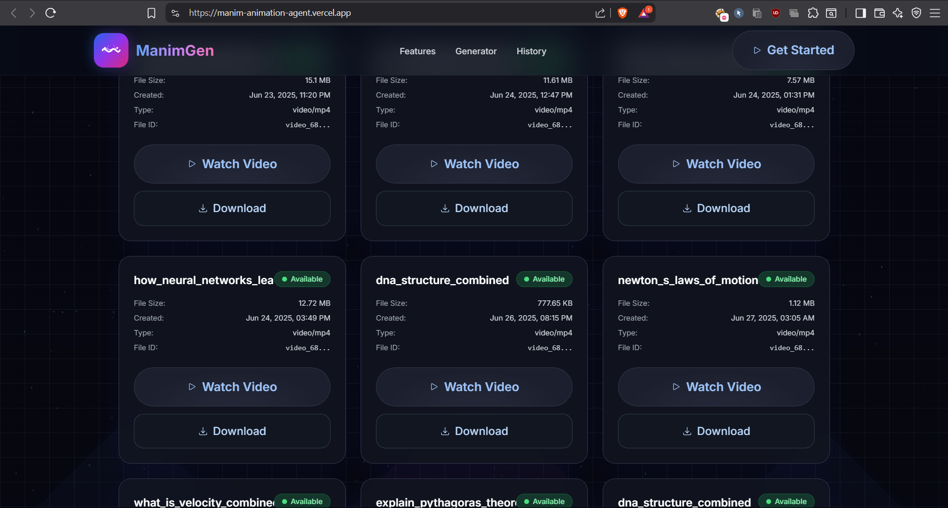The height and width of the screenshot is (508, 948).
Task: Click the 12.72 MB file size value
Action: (314, 303)
